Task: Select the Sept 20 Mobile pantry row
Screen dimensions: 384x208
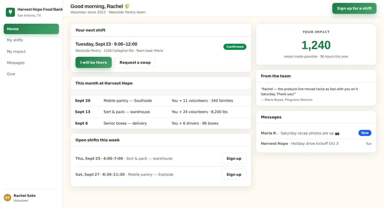Action: pos(161,101)
